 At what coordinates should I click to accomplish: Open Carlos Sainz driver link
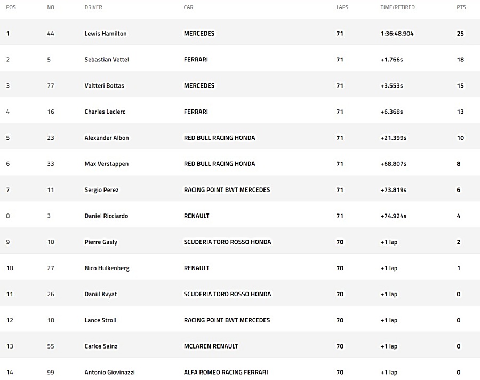(101, 346)
